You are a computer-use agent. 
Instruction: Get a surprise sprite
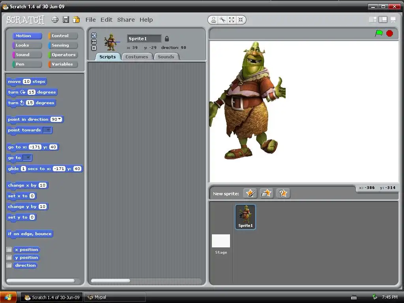283,193
